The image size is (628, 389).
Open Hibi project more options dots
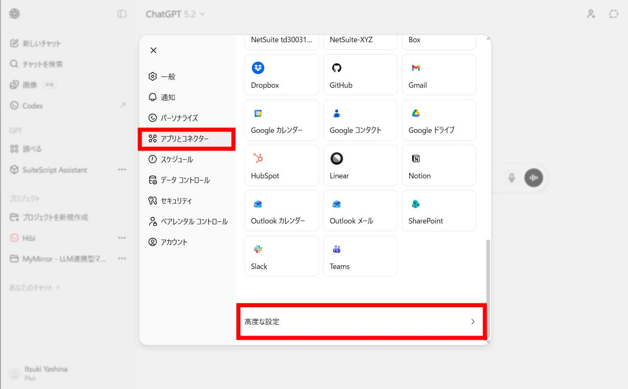coord(122,238)
